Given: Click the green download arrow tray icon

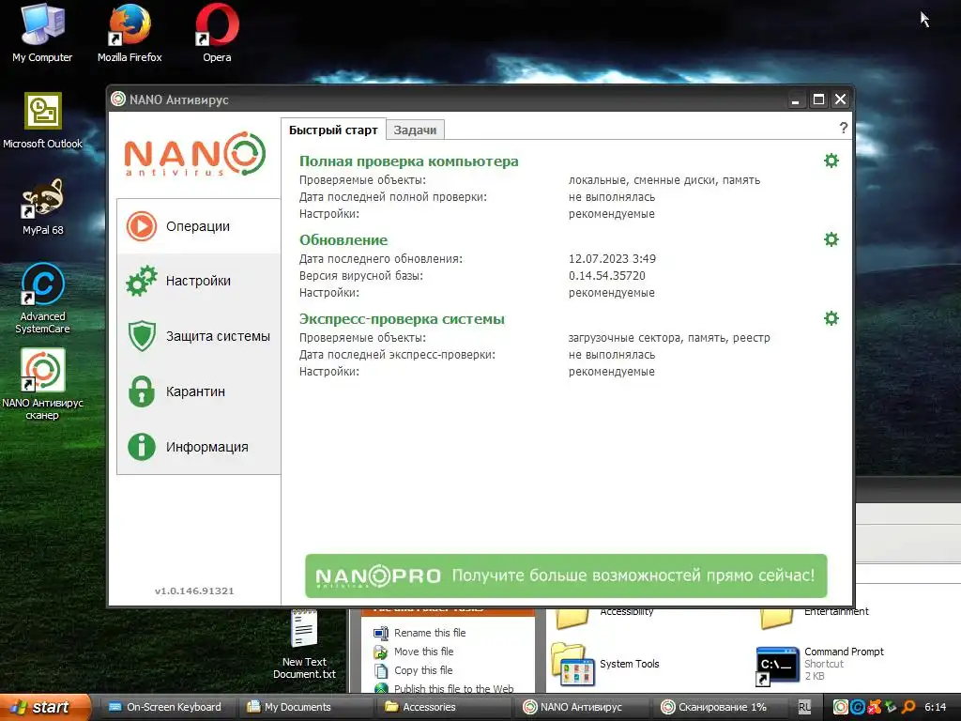Looking at the screenshot, I should click(x=892, y=707).
